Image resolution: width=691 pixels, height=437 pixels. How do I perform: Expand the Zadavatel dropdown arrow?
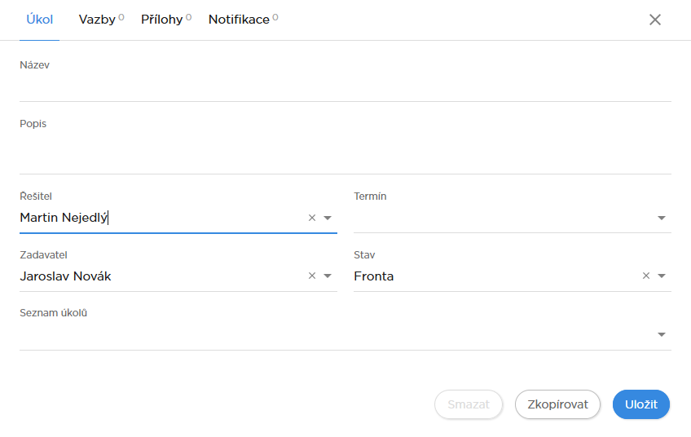(x=328, y=276)
